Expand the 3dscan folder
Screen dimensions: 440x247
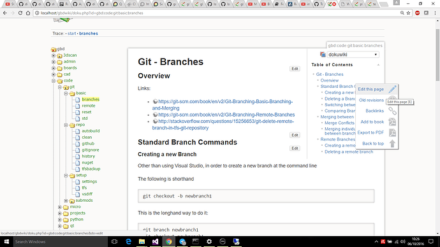(x=54, y=55)
